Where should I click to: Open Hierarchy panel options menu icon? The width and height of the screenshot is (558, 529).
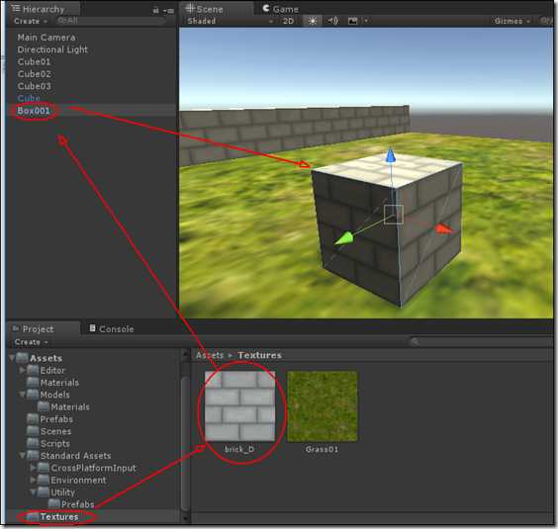click(x=169, y=11)
